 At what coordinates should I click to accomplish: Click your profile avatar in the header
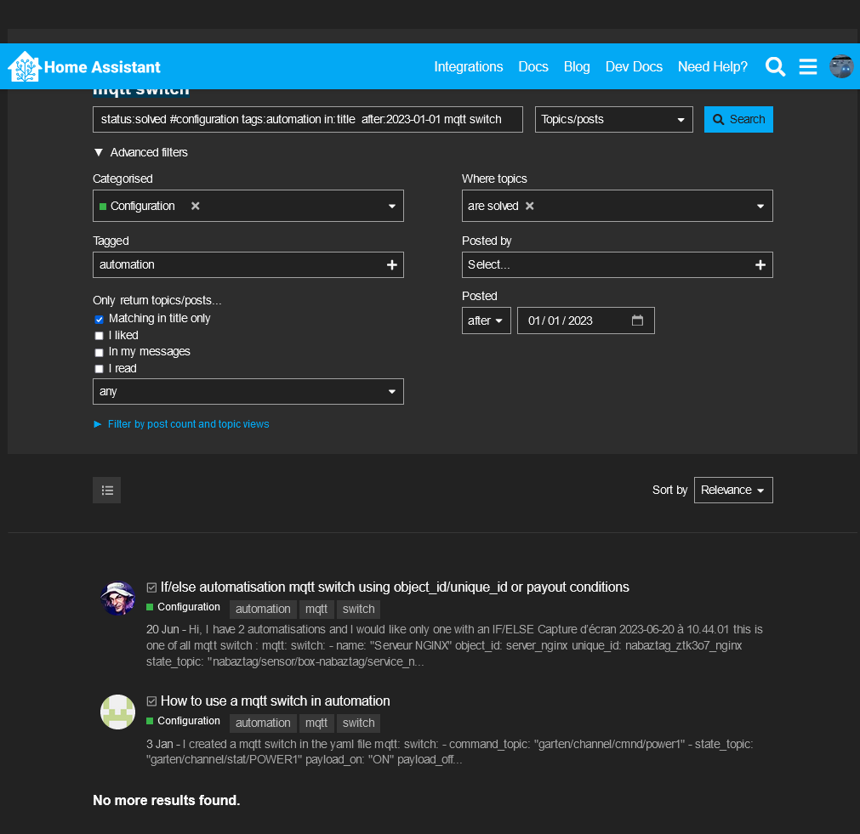(841, 66)
